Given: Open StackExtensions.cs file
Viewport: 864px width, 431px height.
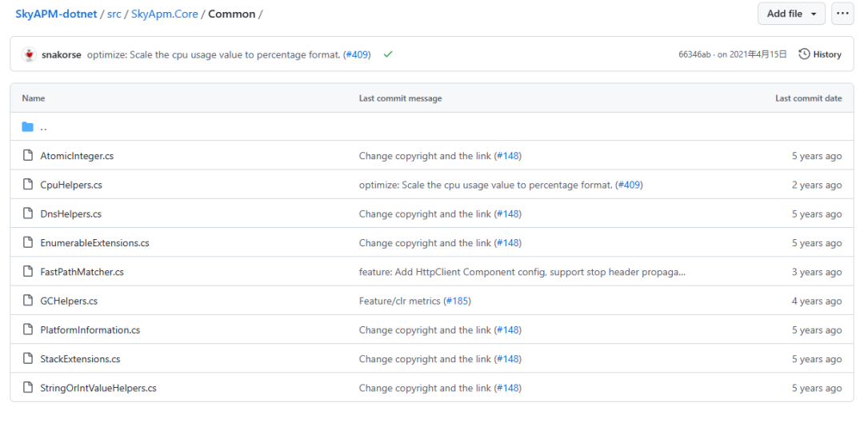Looking at the screenshot, I should coord(80,359).
